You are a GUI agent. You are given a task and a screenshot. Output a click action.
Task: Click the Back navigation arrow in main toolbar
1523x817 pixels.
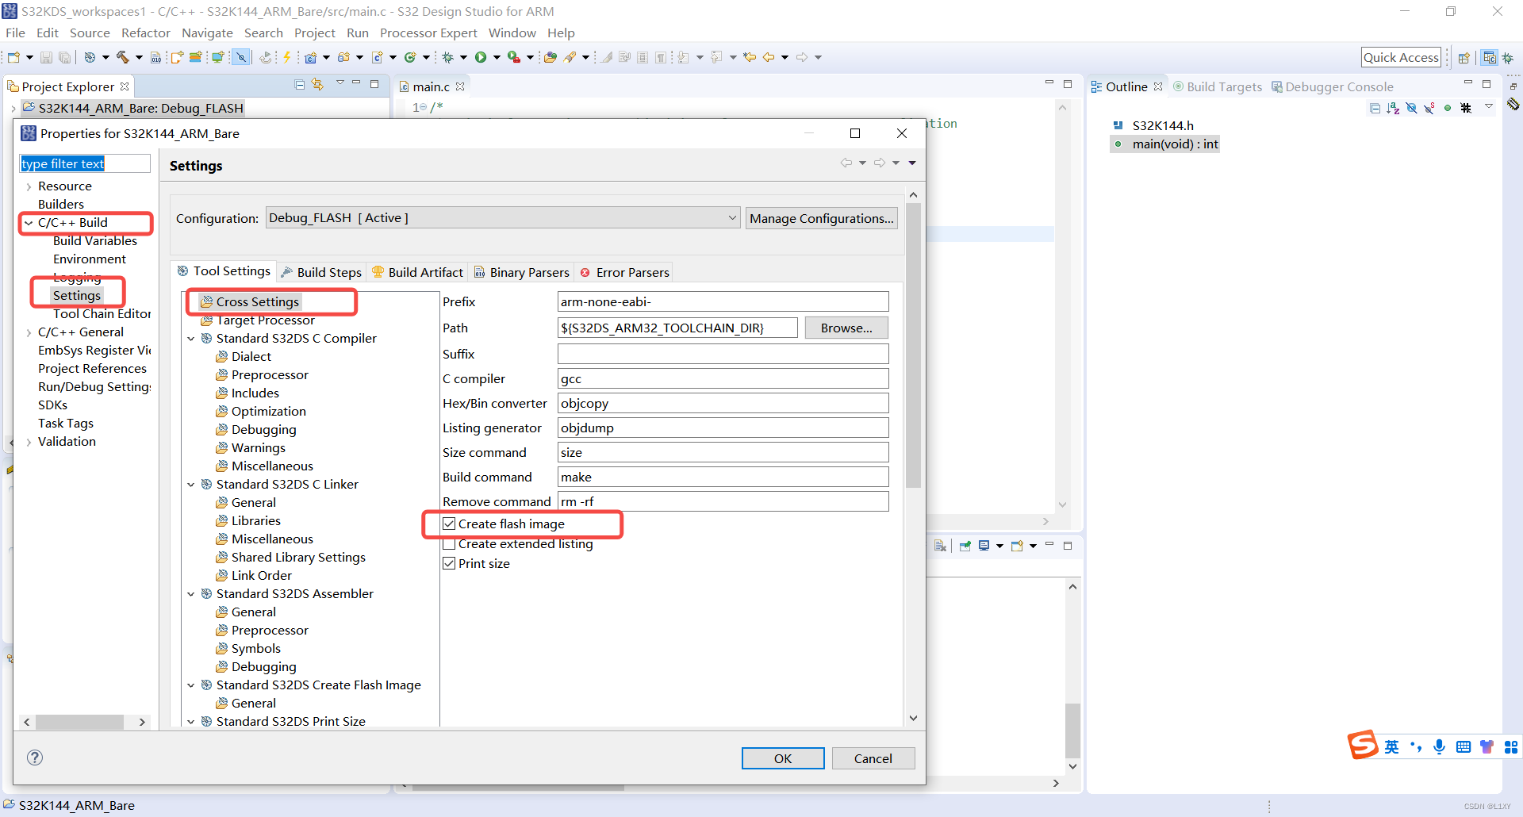769,57
